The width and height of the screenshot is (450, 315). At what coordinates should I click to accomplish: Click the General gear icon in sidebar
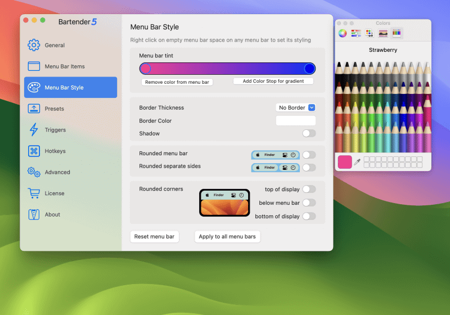[34, 45]
